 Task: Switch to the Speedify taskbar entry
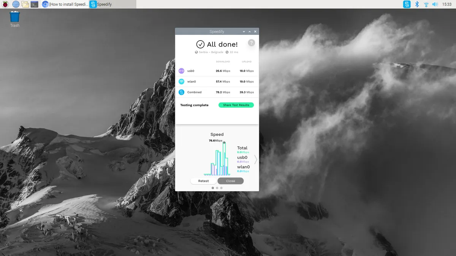(x=112, y=5)
